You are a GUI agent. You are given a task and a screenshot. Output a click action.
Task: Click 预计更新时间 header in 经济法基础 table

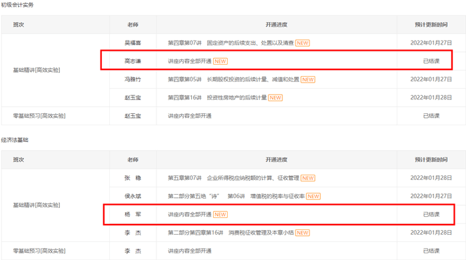tap(431, 160)
